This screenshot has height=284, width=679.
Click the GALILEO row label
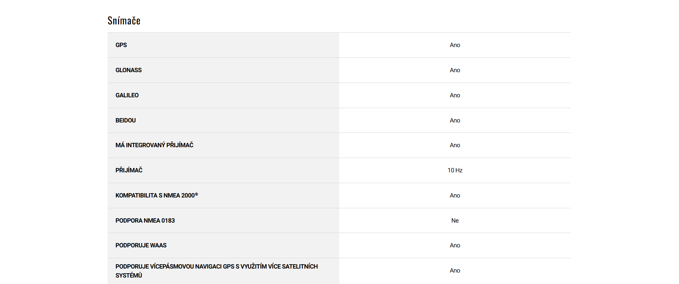127,96
